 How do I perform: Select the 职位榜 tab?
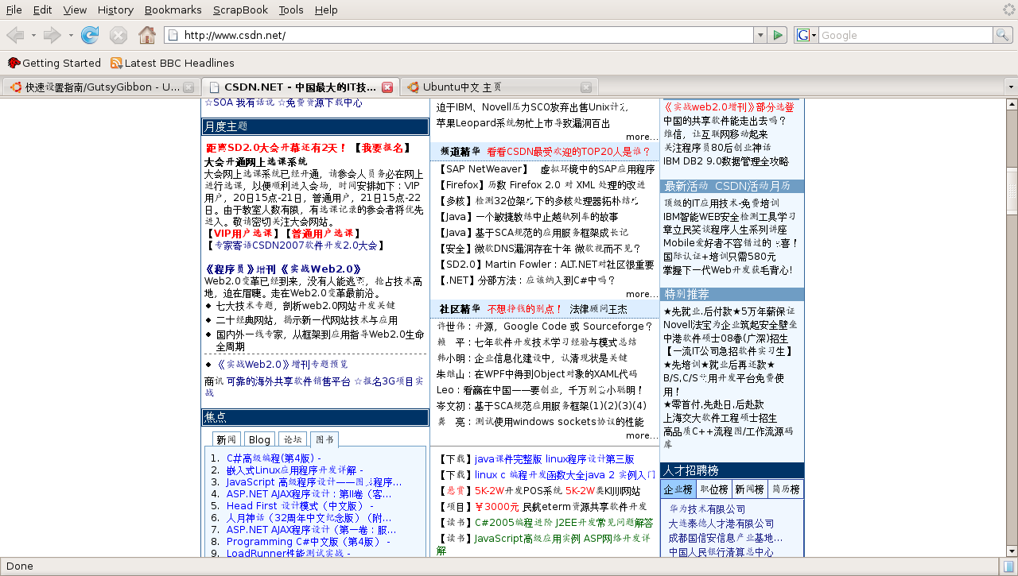coord(714,489)
